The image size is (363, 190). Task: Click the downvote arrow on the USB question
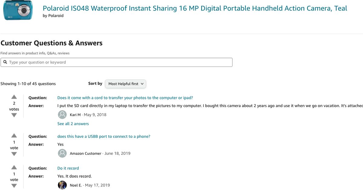coord(14,154)
